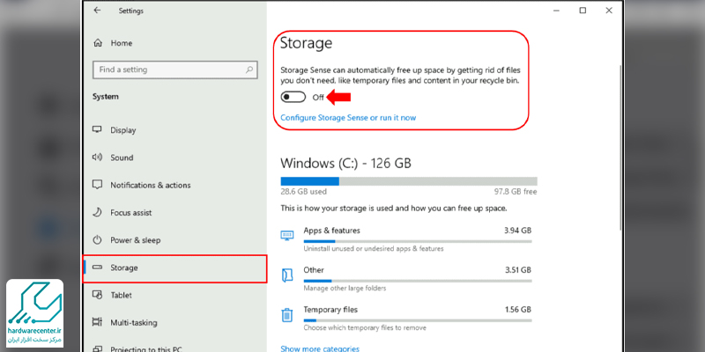This screenshot has height=352, width=705.
Task: Turn on the Storage Sense toggle
Action: click(x=293, y=97)
